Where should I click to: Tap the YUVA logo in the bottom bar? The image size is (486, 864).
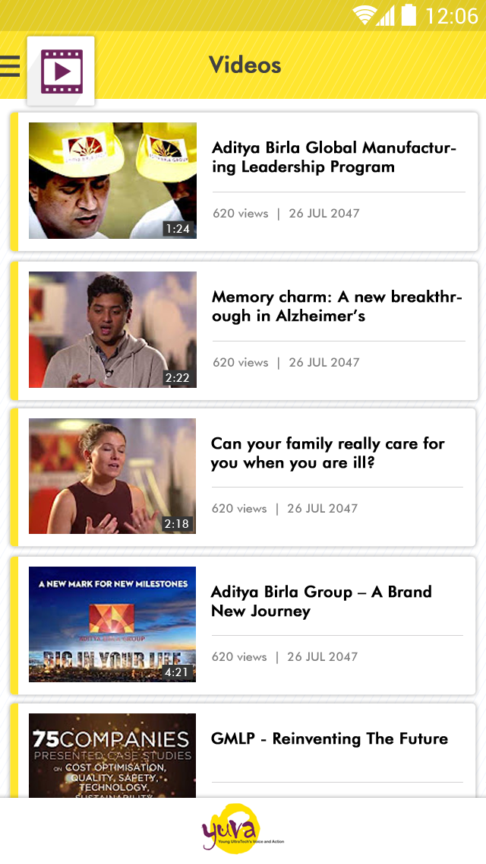pos(243,828)
